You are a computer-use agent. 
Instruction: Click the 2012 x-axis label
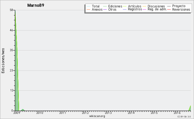pos(85,113)
